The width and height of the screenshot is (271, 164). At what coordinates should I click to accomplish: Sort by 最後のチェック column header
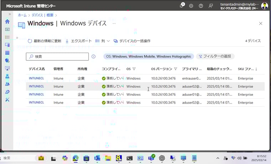pos(219,69)
